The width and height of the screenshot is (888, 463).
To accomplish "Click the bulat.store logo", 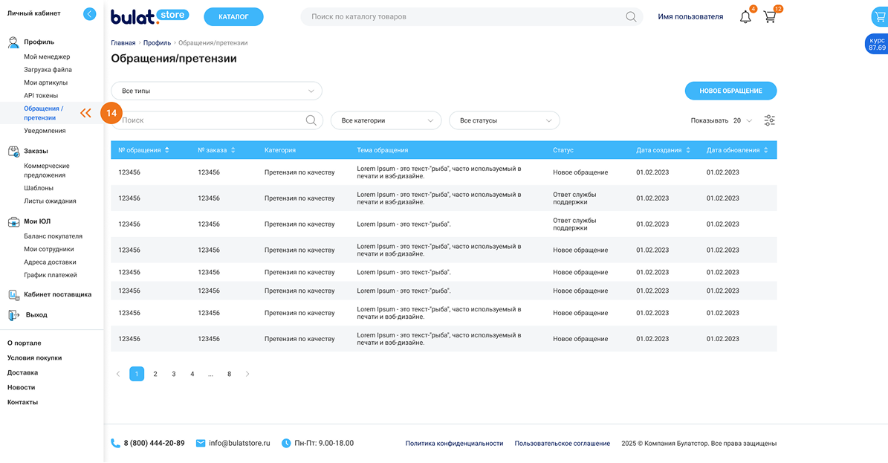I will click(x=149, y=16).
